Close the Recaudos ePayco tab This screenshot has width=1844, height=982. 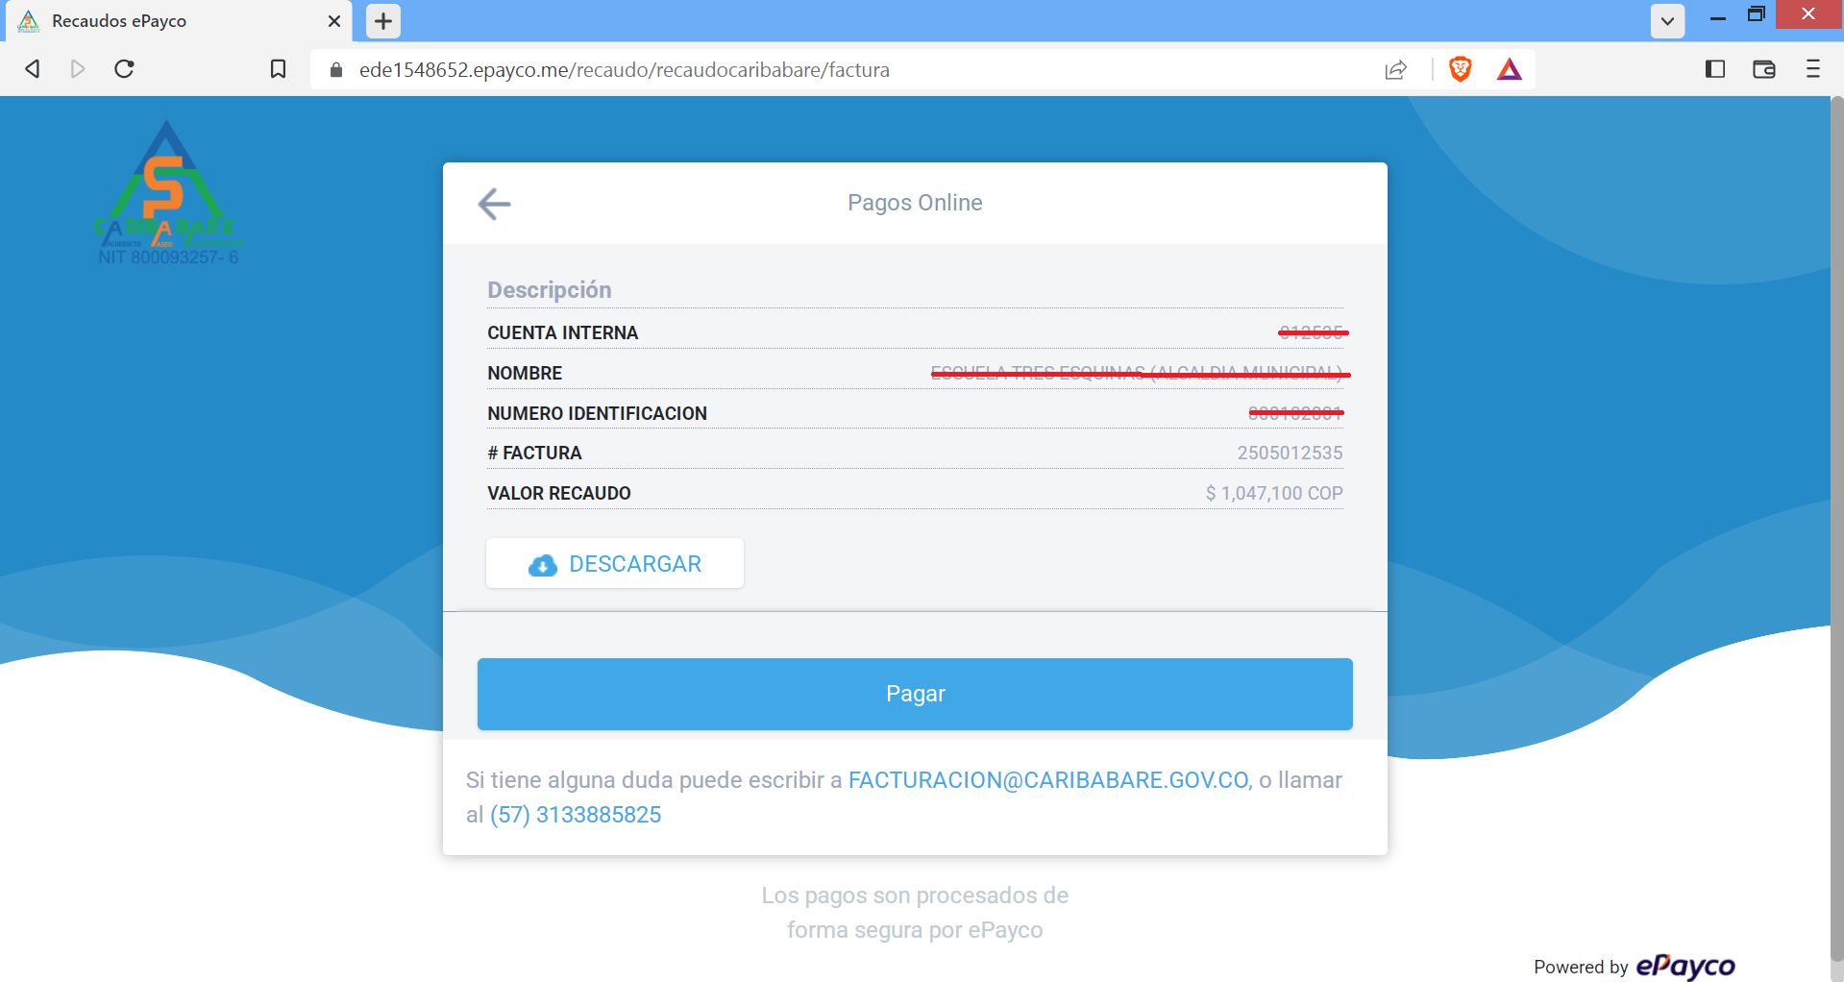pos(334,21)
